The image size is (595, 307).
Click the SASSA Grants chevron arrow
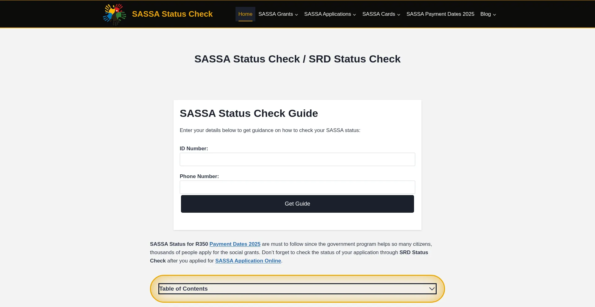point(297,15)
